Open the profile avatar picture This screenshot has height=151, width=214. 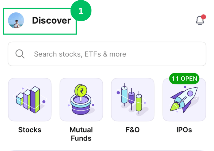click(16, 21)
